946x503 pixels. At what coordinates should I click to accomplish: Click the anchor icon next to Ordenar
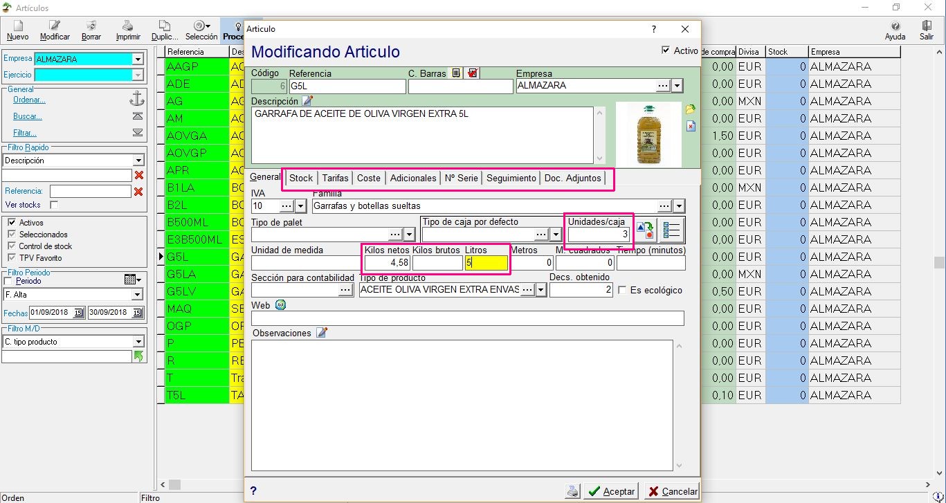click(x=137, y=99)
